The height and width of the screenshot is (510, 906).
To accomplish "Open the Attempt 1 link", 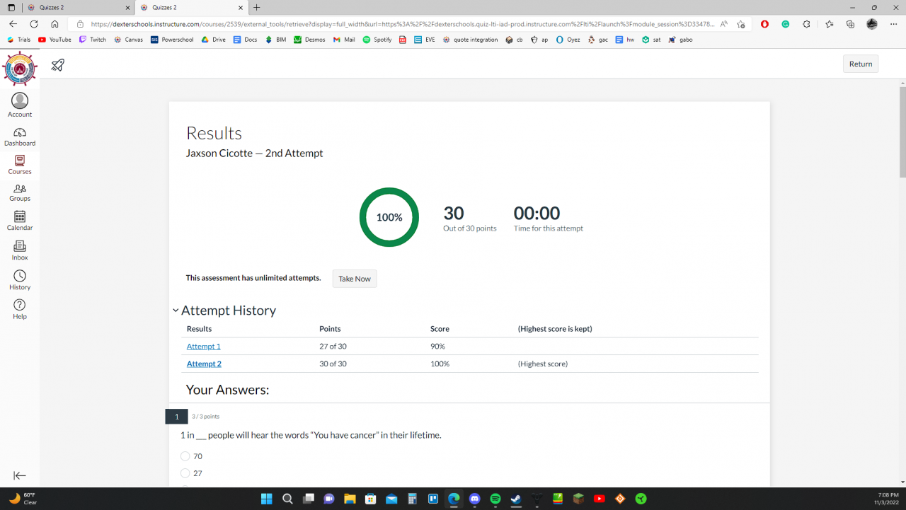I will pyautogui.click(x=203, y=347).
